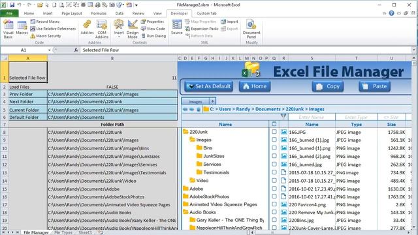
Task: Open control Properties
Action: (x=152, y=22)
